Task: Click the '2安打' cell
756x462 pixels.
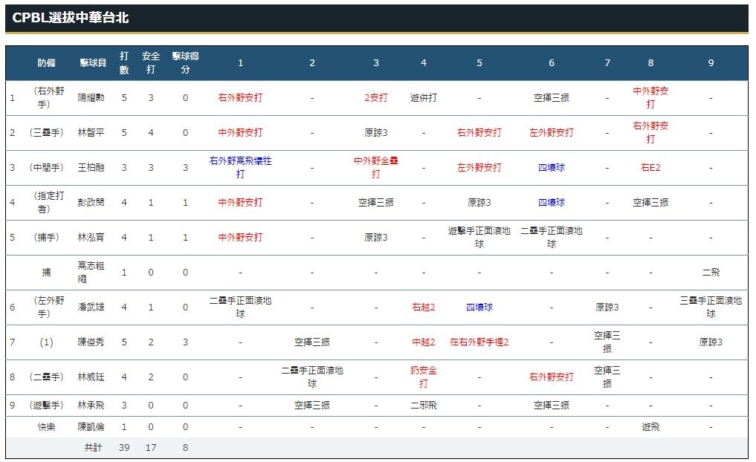Action: pyautogui.click(x=376, y=98)
